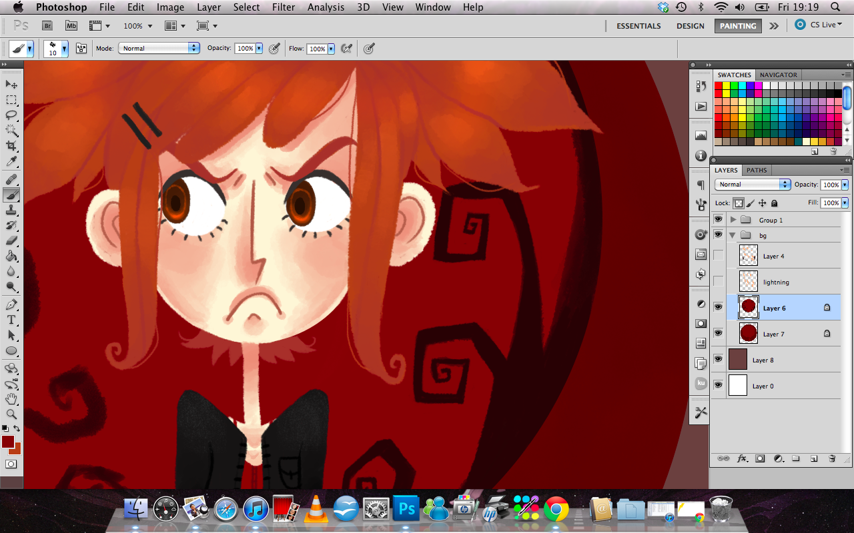
Task: Select the Rectangular Marquee tool
Action: [11, 100]
